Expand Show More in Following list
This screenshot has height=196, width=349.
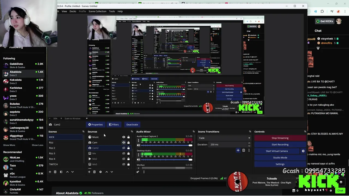click(x=9, y=145)
